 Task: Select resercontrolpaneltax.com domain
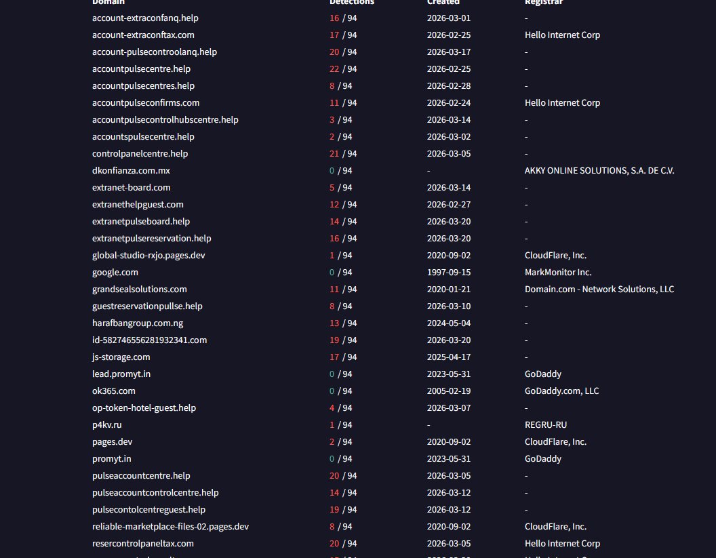[143, 543]
